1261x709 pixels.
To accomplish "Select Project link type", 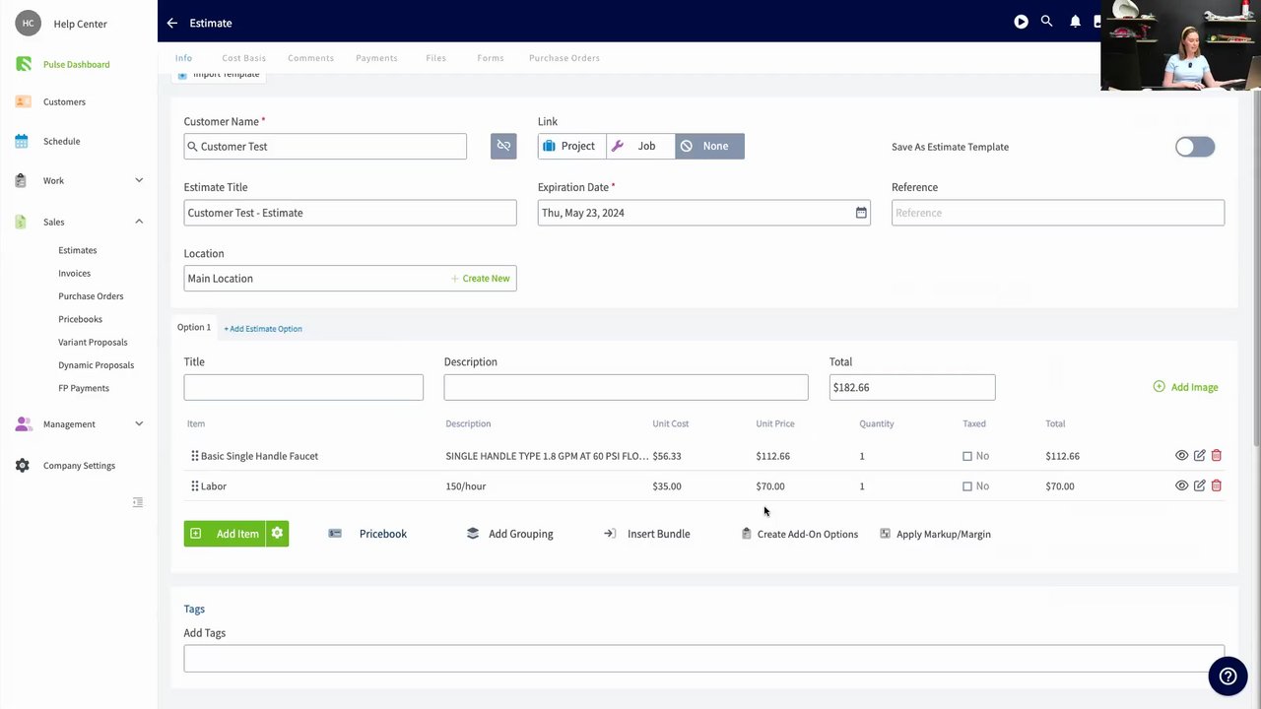I will 571,146.
